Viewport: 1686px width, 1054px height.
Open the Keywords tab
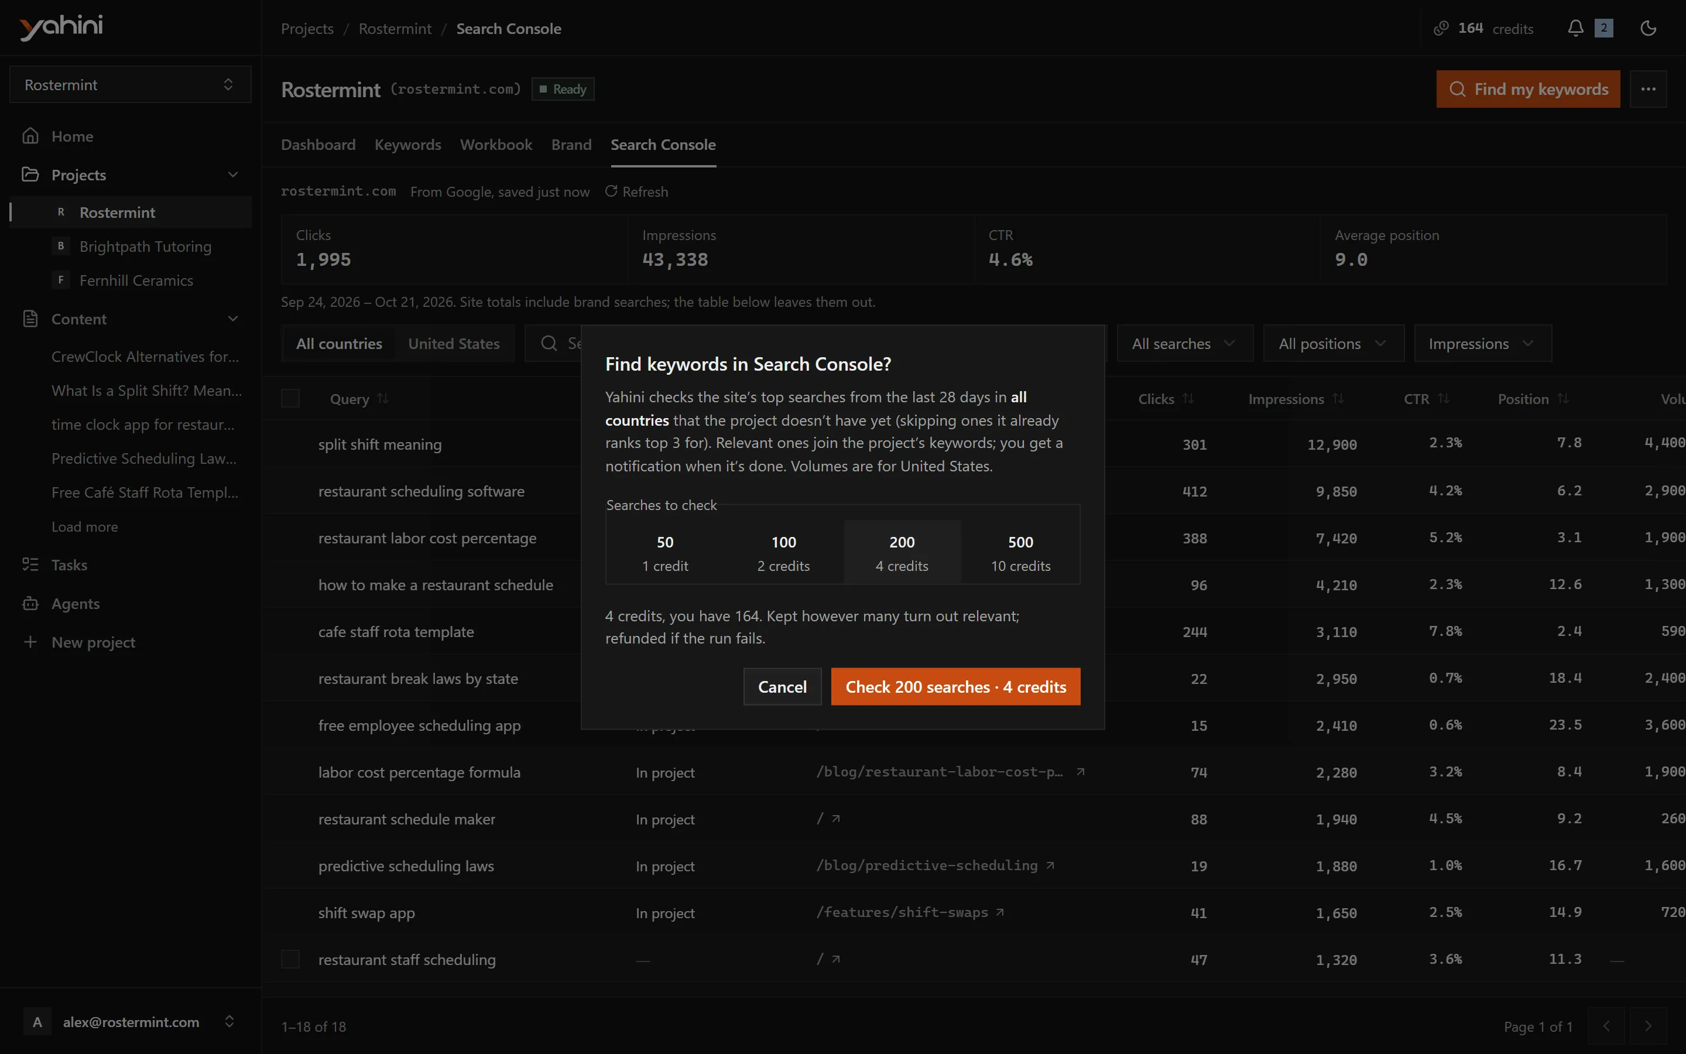pyautogui.click(x=407, y=144)
